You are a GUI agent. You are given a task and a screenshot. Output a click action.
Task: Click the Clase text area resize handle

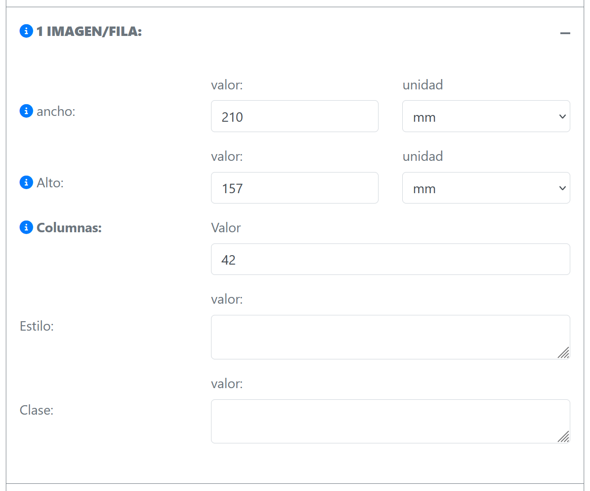(564, 437)
